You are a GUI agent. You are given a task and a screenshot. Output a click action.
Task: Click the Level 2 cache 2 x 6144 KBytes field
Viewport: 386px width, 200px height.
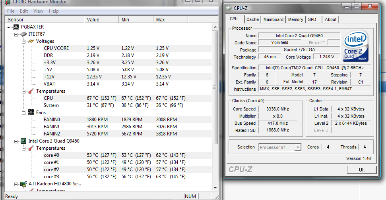(x=351, y=123)
